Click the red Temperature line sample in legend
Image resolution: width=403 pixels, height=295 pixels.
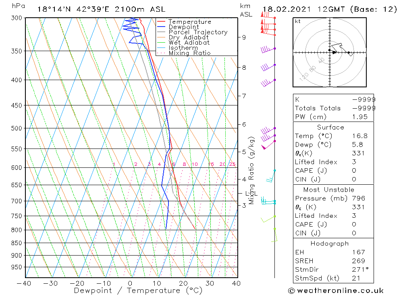pyautogui.click(x=161, y=22)
